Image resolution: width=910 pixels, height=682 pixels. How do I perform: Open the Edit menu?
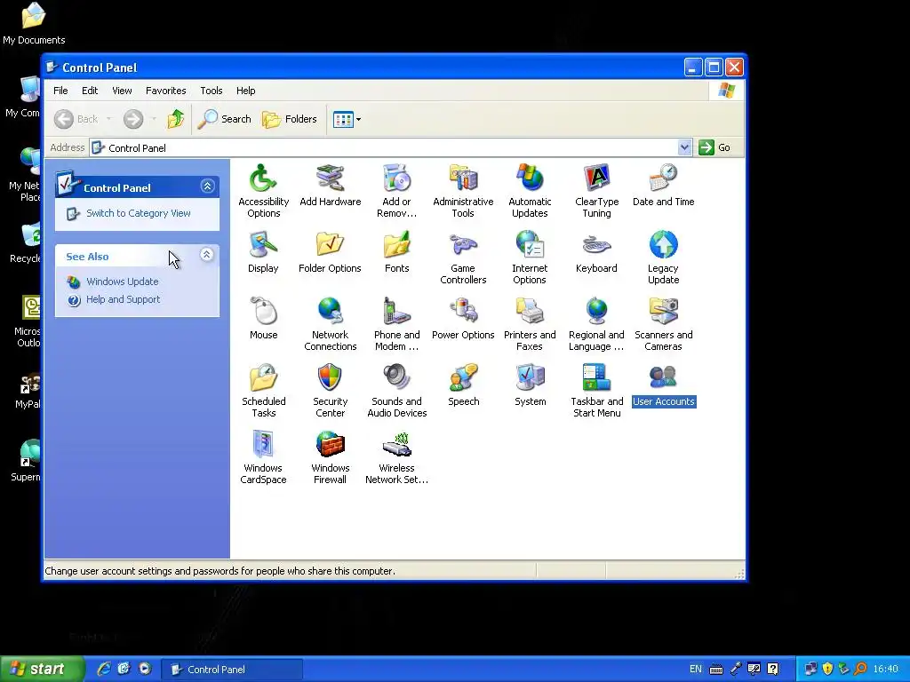pos(90,91)
